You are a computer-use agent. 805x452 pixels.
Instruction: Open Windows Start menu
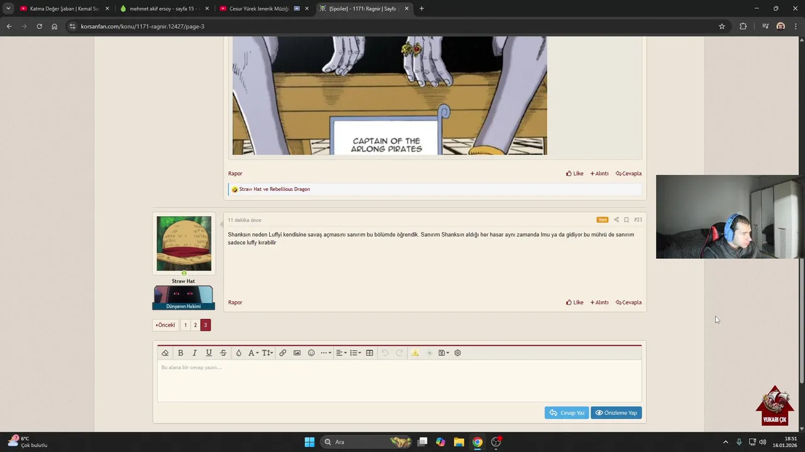[309, 442]
